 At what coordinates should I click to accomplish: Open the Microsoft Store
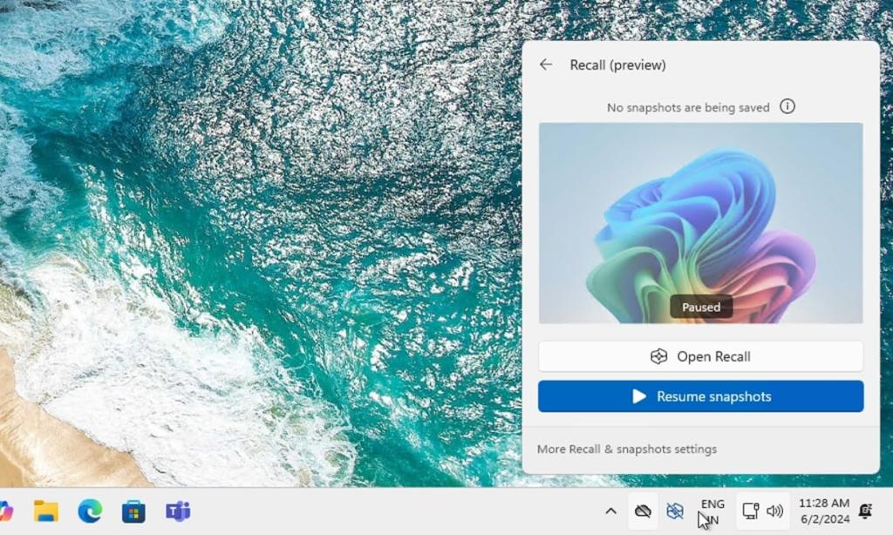(133, 511)
